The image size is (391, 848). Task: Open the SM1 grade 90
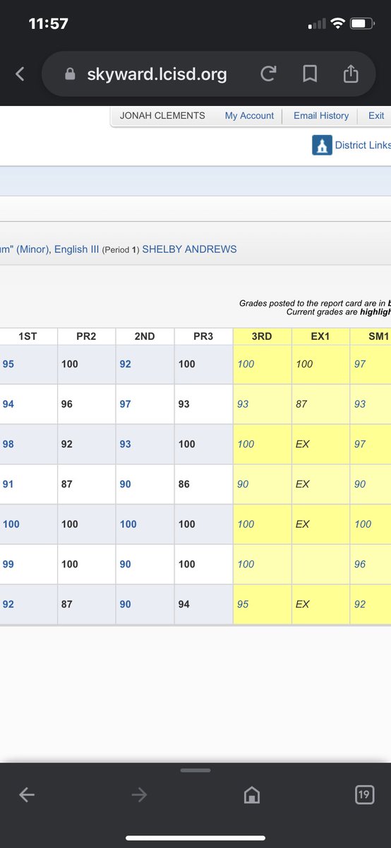click(360, 484)
